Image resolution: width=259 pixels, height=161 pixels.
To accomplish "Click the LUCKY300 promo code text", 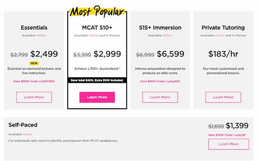I will (x=47, y=81).
